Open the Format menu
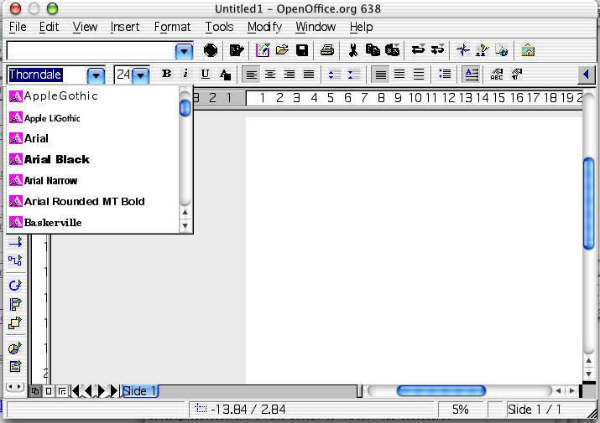 click(x=172, y=27)
